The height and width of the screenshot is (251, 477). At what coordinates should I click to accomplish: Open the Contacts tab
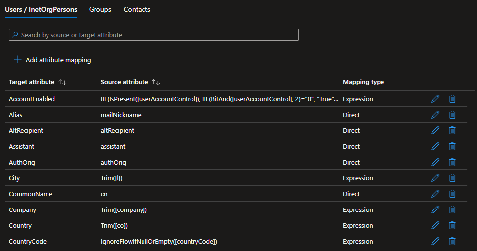[137, 10]
